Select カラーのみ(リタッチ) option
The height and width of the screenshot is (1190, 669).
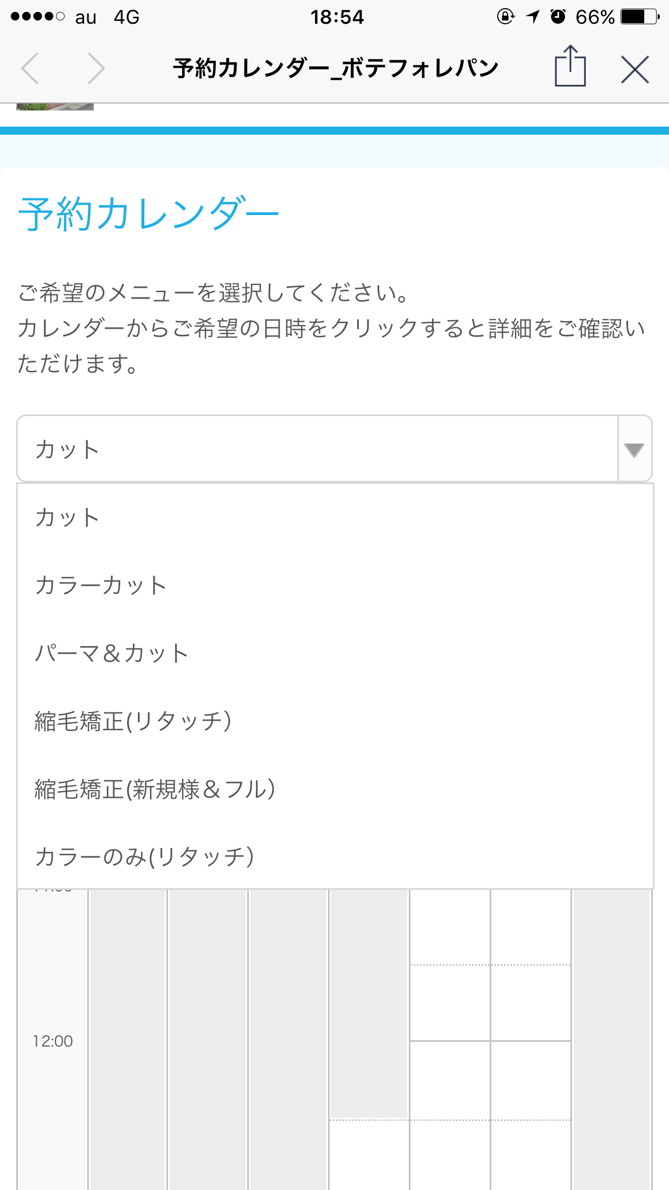point(144,856)
